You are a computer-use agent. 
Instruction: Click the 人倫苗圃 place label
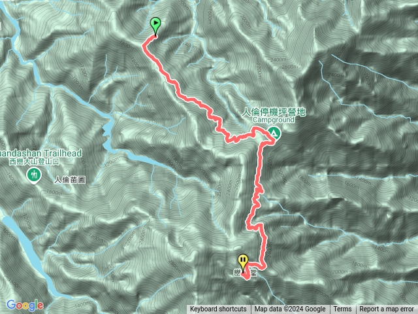click(70, 180)
